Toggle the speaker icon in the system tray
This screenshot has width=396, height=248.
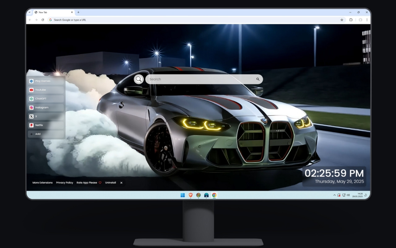[348, 195]
